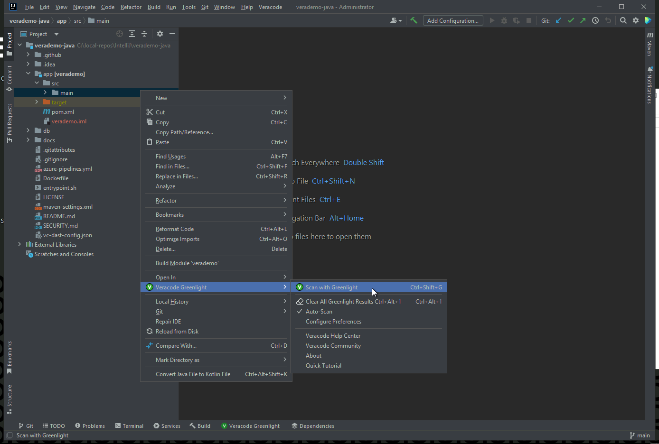The height and width of the screenshot is (444, 659).
Task: Open the File menu
Action: (x=29, y=7)
